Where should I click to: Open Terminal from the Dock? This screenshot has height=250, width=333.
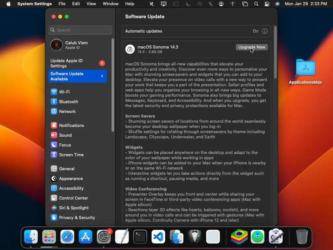pos(140,237)
